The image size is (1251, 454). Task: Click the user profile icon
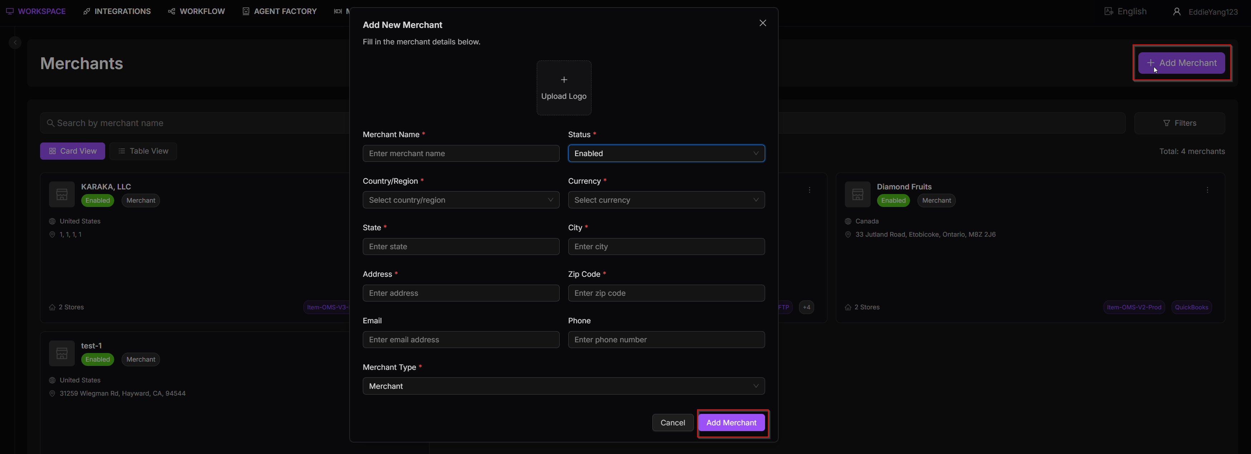[1176, 12]
